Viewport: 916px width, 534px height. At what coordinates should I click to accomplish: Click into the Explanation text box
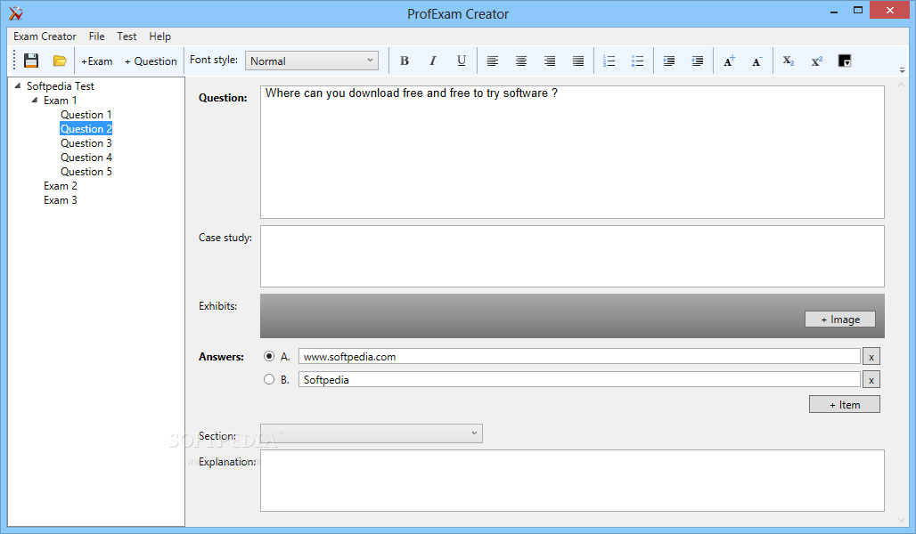tap(572, 481)
